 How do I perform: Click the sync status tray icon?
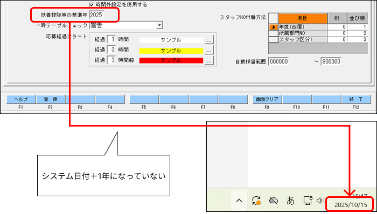[256, 201]
